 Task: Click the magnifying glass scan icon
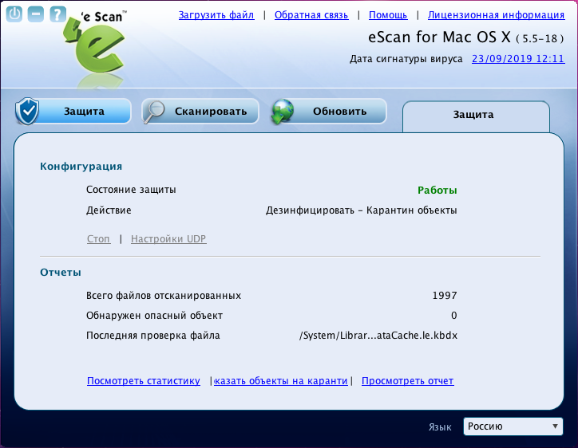154,112
